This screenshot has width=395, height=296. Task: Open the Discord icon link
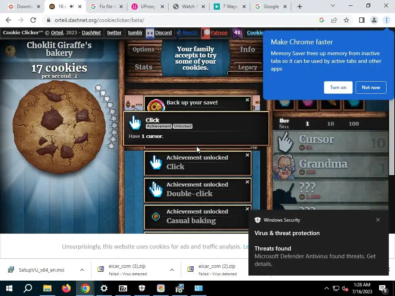[x=150, y=33]
